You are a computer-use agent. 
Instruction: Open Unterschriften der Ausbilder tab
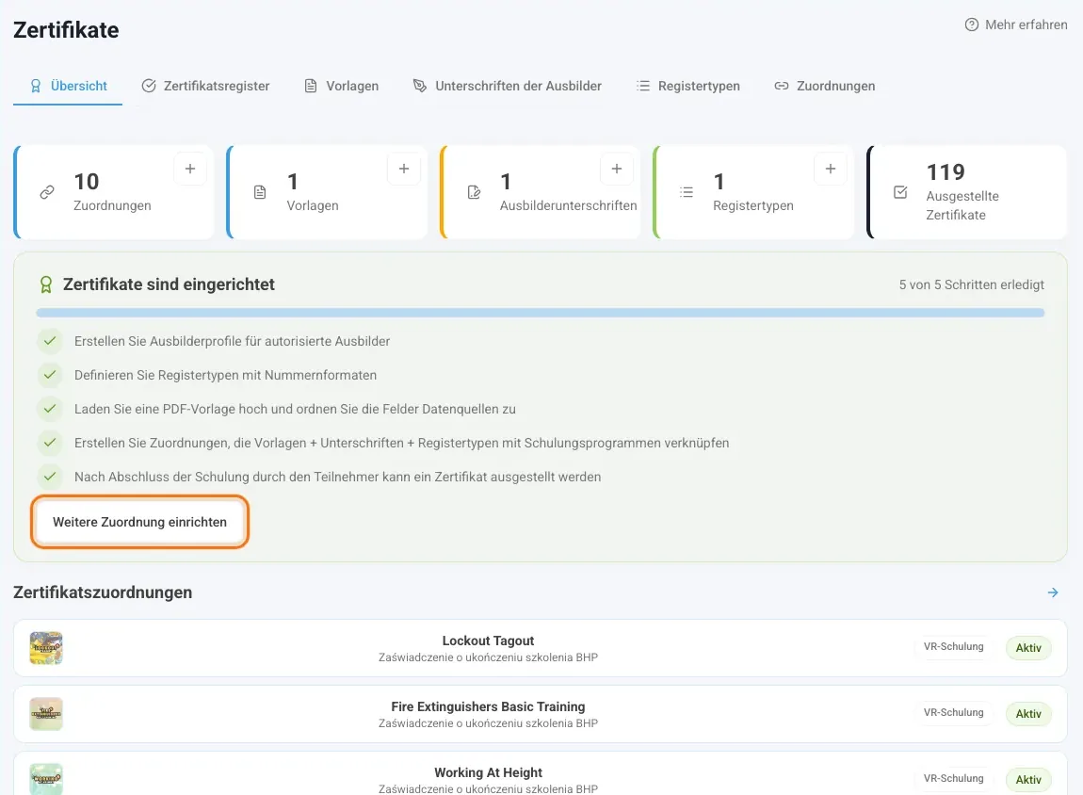[x=507, y=87]
